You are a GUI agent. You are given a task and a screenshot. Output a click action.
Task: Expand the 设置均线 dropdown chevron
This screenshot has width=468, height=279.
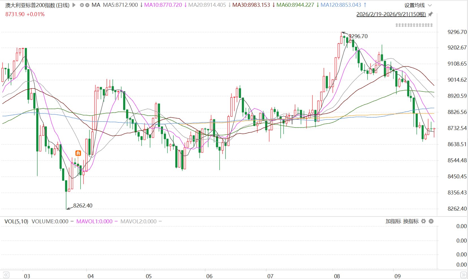point(430,5)
